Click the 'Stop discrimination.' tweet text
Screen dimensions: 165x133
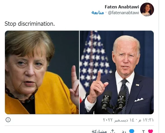tap(30, 24)
